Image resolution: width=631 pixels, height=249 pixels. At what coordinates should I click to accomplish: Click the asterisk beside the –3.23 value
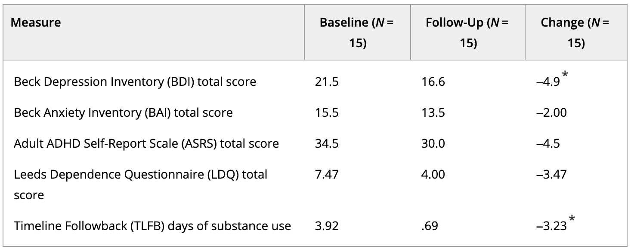pyautogui.click(x=572, y=220)
